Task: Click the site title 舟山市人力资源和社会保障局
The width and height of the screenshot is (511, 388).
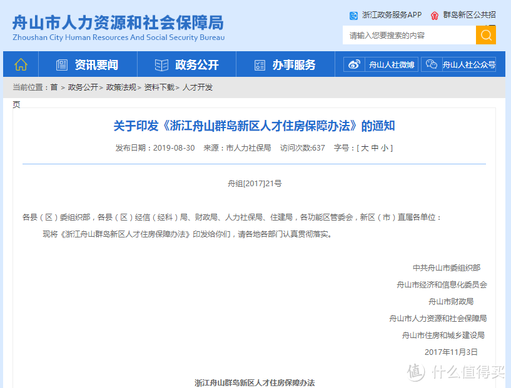Action: tap(118, 22)
